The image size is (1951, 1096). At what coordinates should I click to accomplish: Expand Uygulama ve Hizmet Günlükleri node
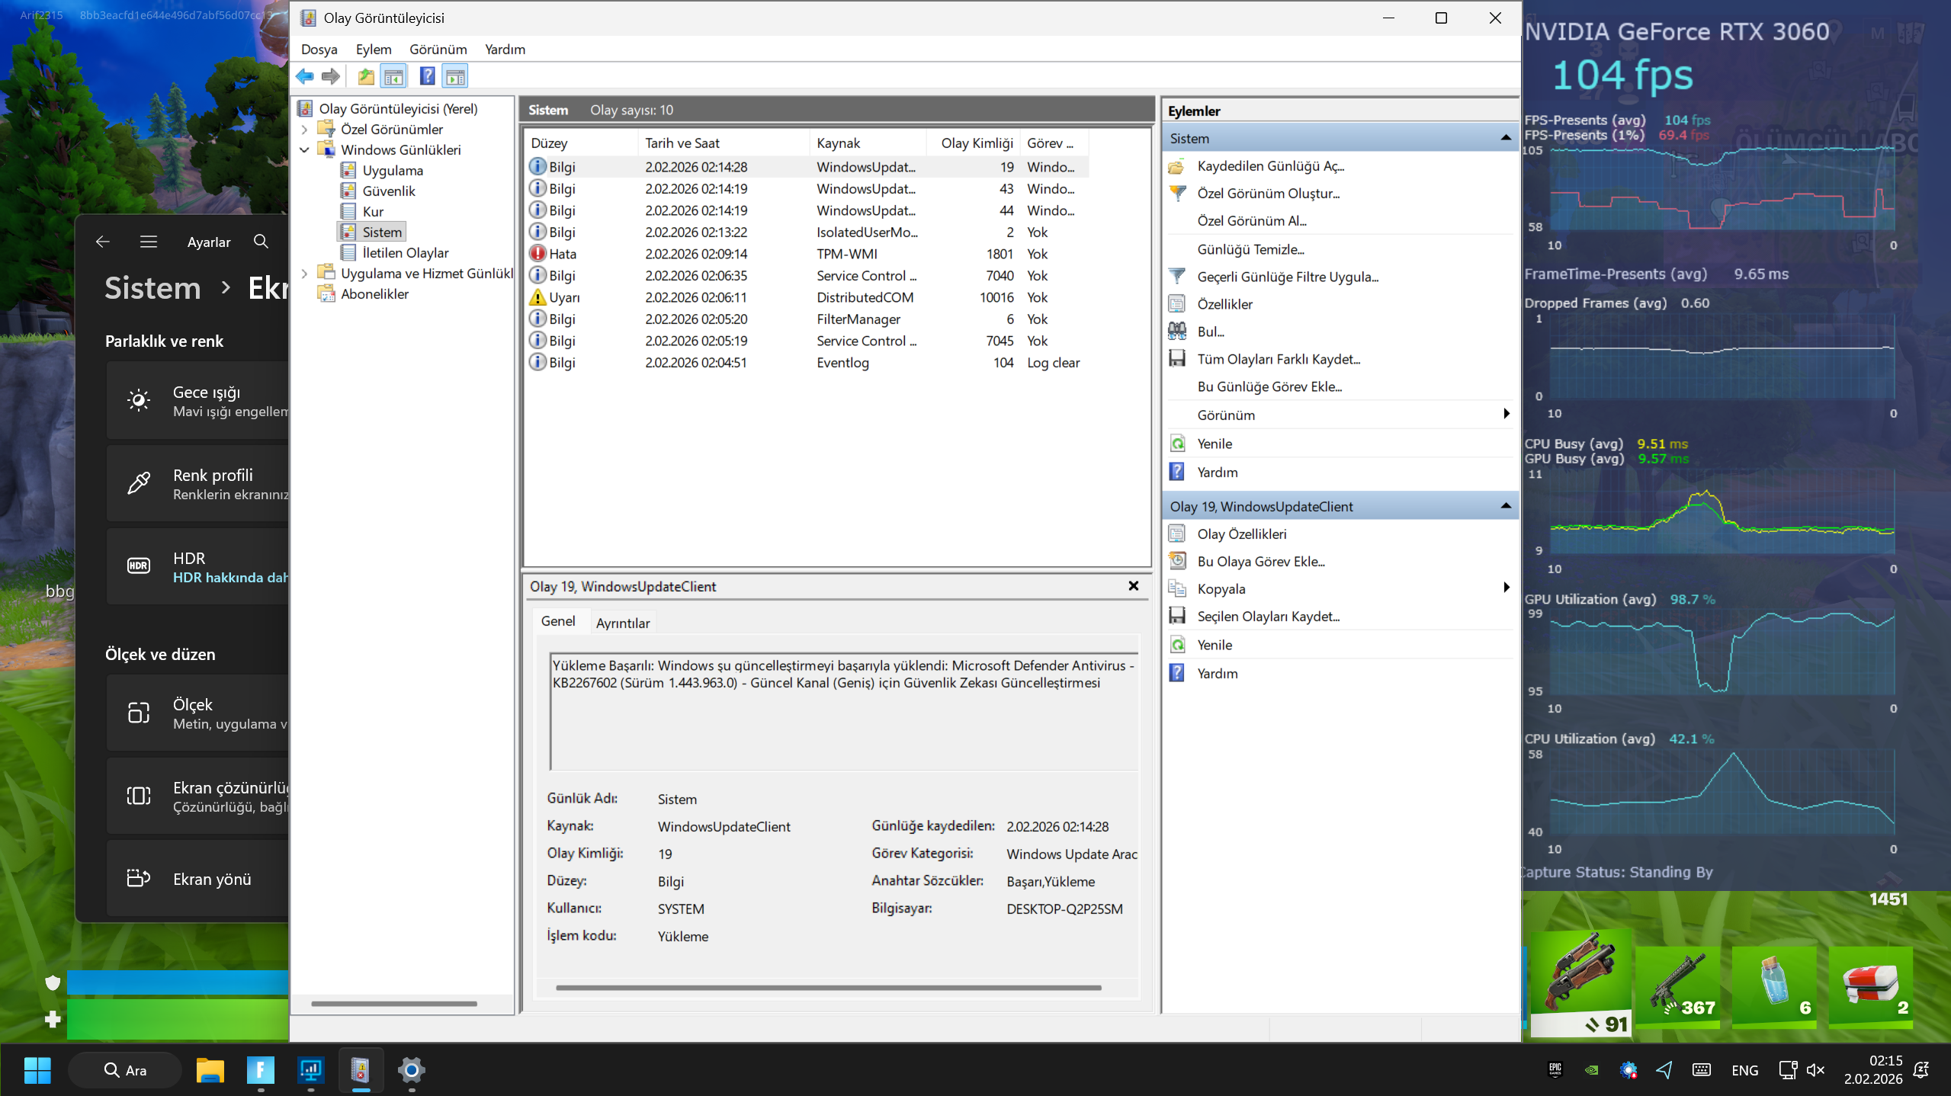click(304, 274)
